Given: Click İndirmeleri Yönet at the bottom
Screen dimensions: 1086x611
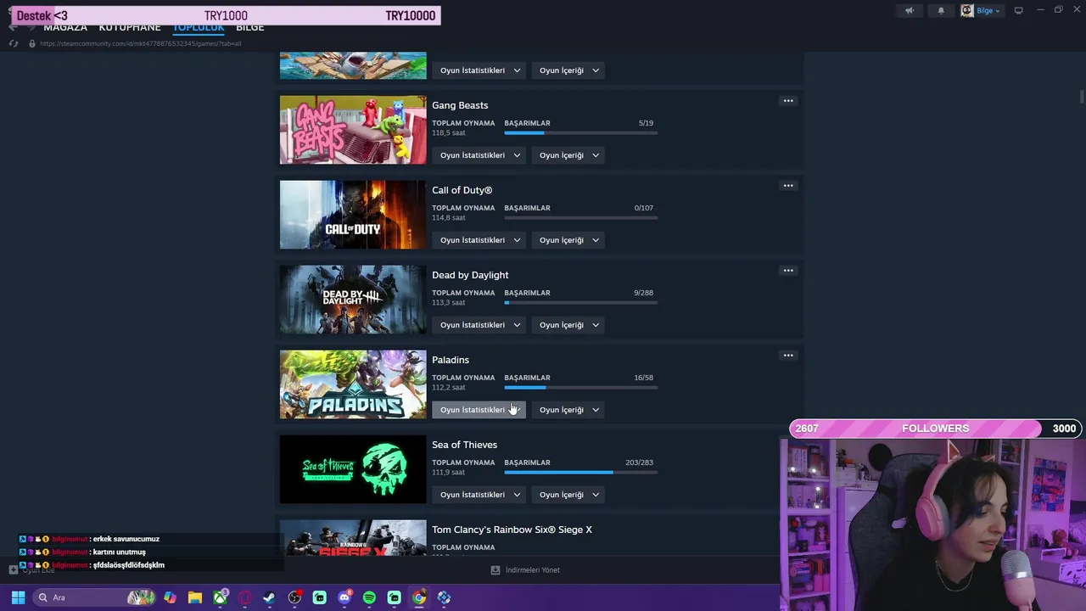Looking at the screenshot, I should (x=533, y=570).
